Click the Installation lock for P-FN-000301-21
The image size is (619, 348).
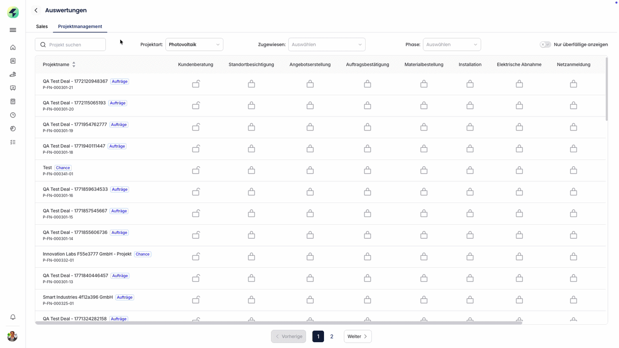[x=470, y=84]
